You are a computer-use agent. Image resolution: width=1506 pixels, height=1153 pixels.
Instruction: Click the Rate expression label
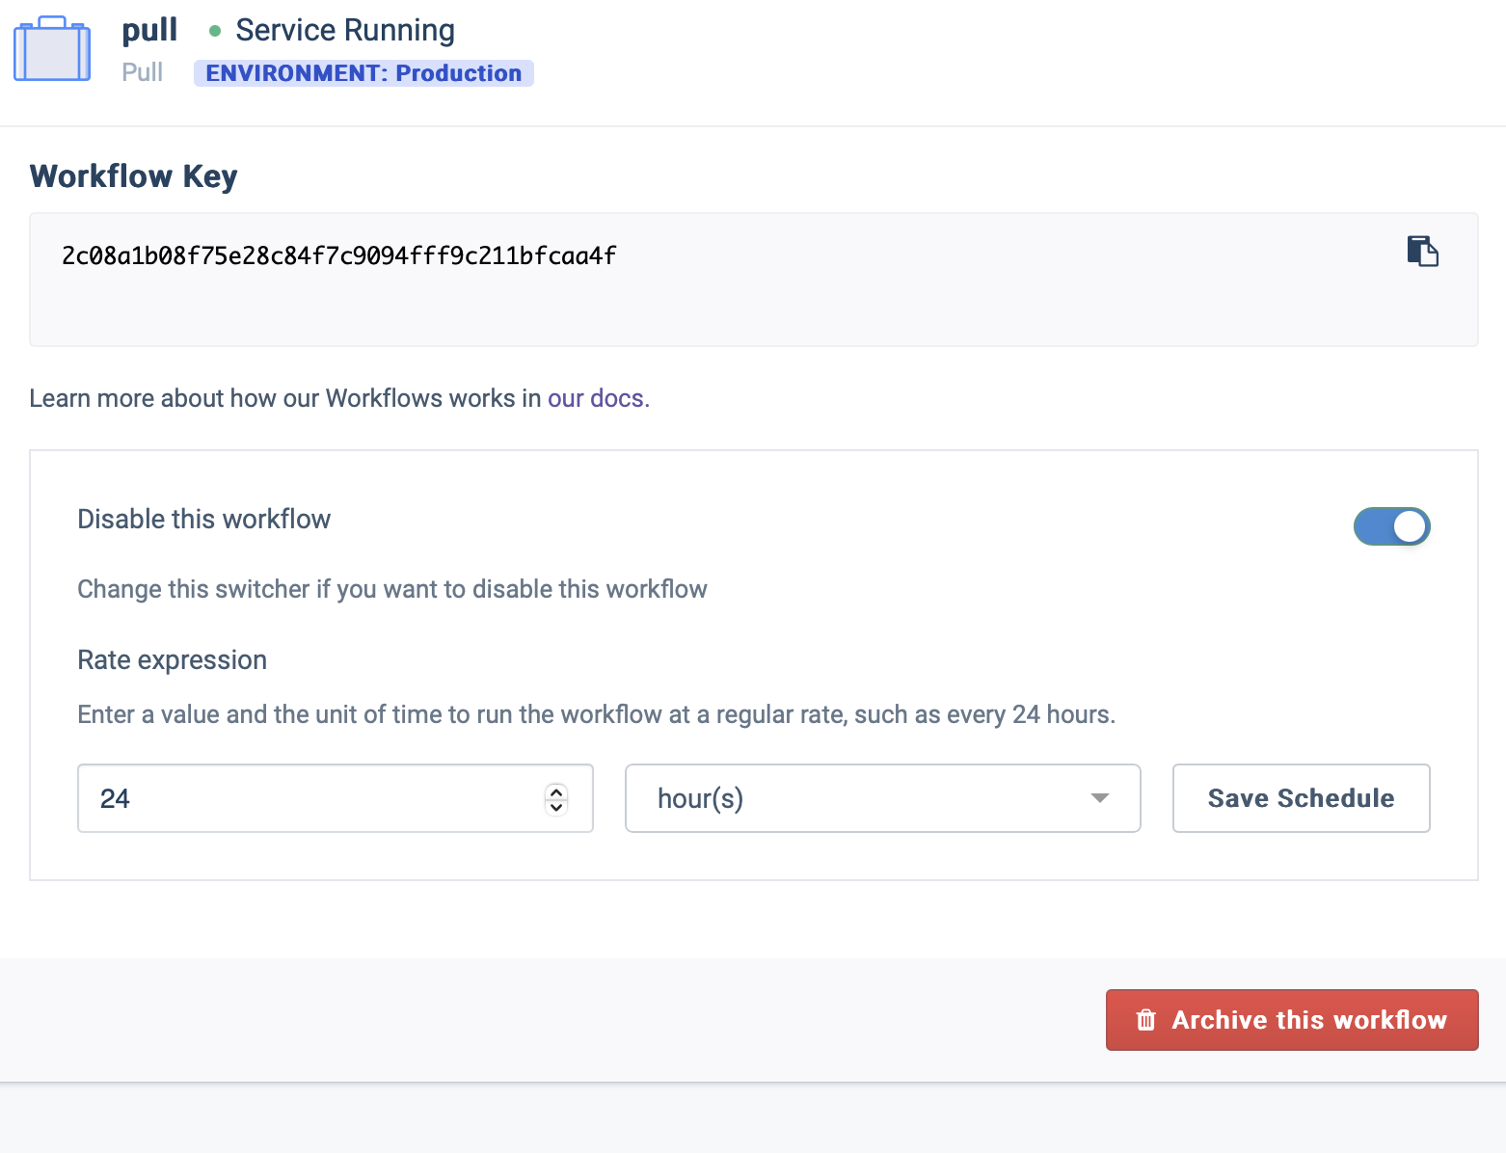[172, 660]
